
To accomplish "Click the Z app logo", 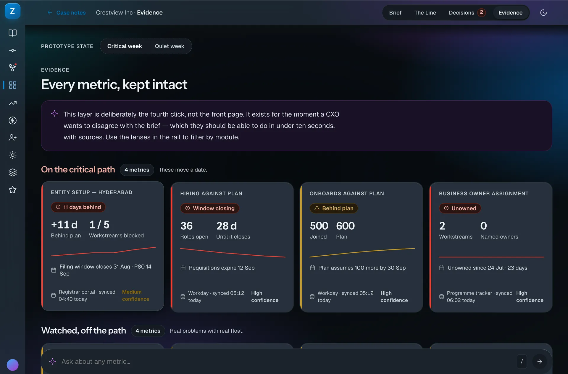I will pyautogui.click(x=12, y=11).
